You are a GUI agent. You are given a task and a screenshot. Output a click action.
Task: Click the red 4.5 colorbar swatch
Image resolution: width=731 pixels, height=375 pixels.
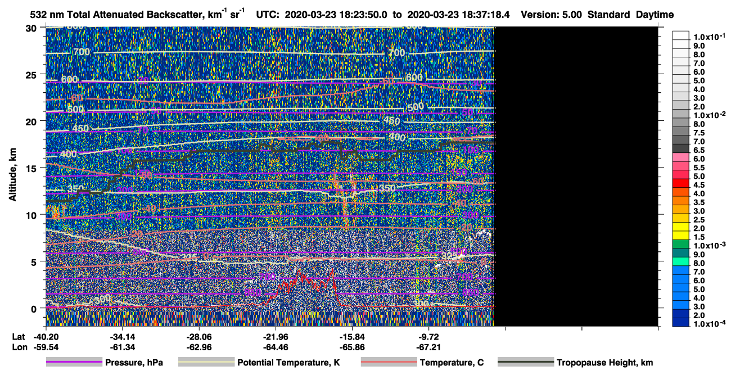682,184
